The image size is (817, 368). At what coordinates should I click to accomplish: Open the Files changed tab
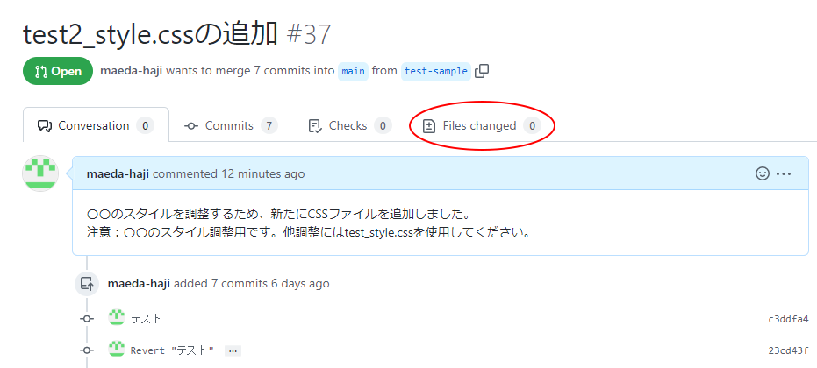click(x=481, y=125)
